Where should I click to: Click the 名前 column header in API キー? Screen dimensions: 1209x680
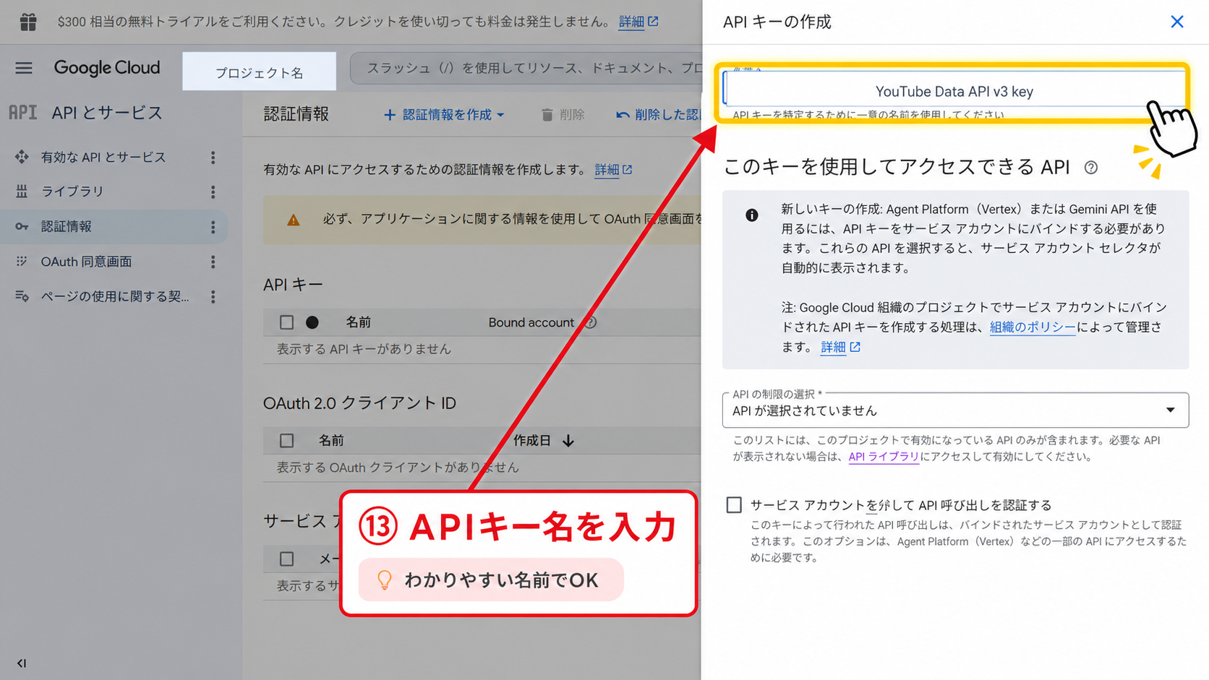[359, 322]
